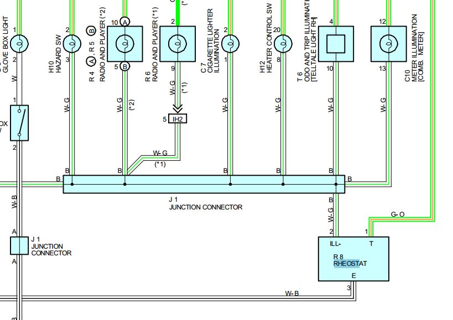453x320 pixels.
Task: Select the glove box switch symbol
Action: (19, 123)
